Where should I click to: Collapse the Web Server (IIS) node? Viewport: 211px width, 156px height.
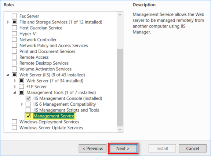(x=8, y=75)
